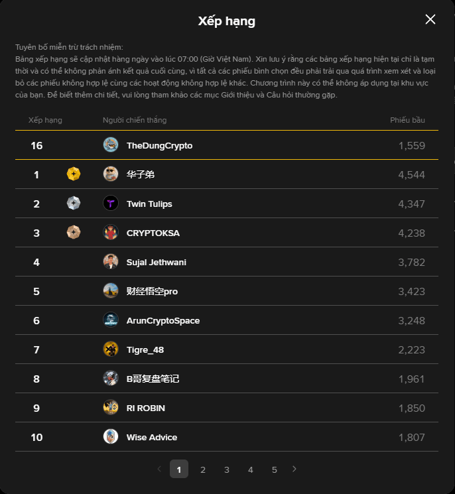Click CRYPTOKSA's avatar image
Image resolution: width=455 pixels, height=494 pixels.
(111, 233)
